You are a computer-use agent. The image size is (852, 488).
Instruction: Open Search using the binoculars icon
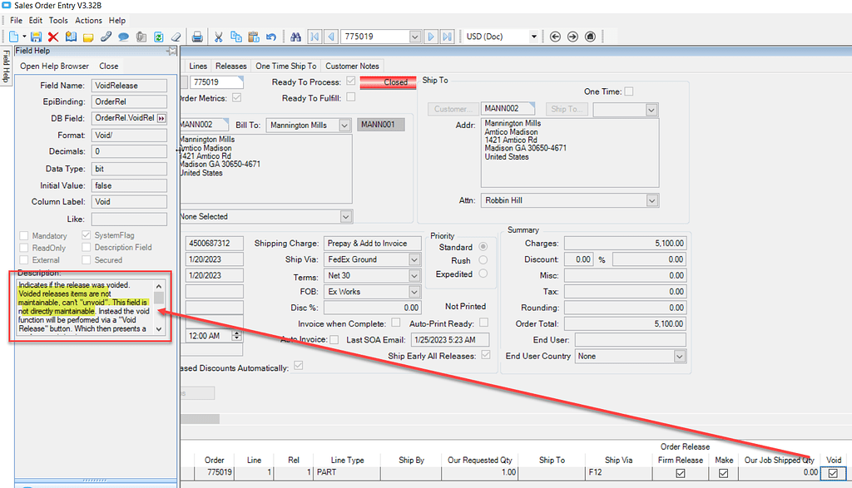pyautogui.click(x=296, y=37)
